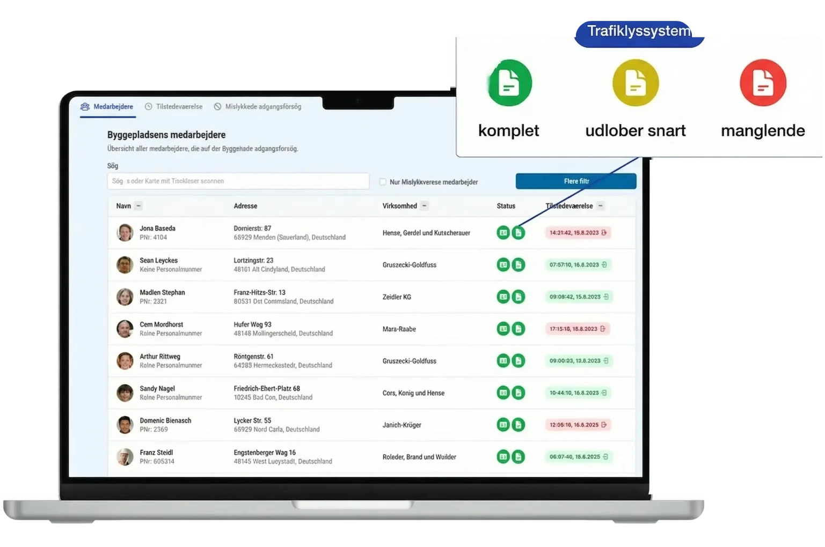Enable Nur Mislykkverese medarbejder checkbox
825x547 pixels.
point(383,182)
